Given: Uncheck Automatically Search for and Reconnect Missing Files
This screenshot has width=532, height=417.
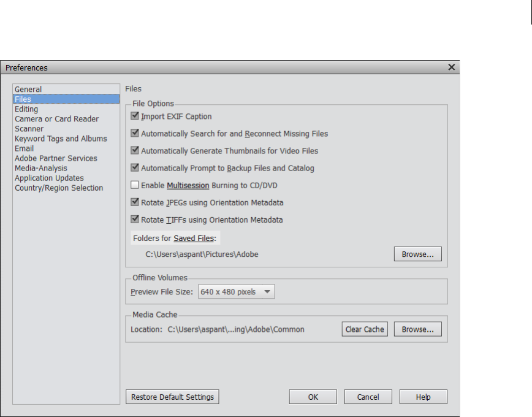Looking at the screenshot, I should [135, 133].
